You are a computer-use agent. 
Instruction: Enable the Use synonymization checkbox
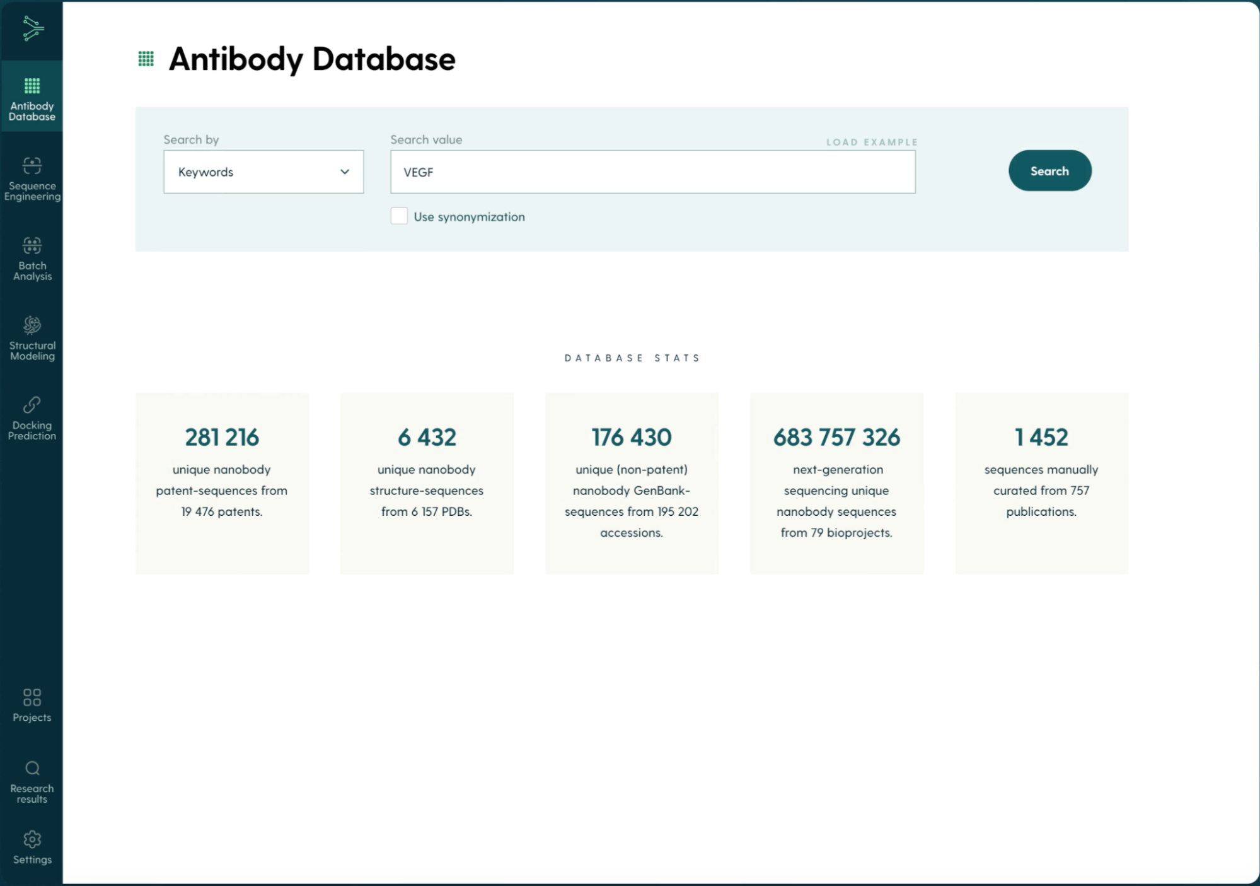click(399, 216)
